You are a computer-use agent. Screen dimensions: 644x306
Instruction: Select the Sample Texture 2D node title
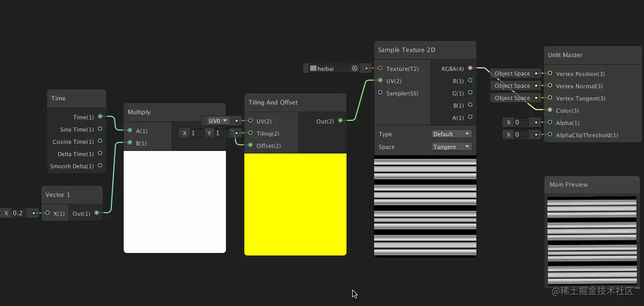click(x=407, y=50)
